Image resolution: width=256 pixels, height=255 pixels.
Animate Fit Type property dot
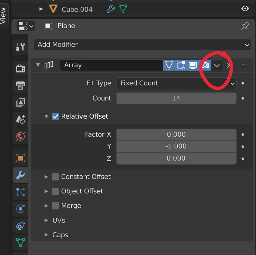click(243, 83)
